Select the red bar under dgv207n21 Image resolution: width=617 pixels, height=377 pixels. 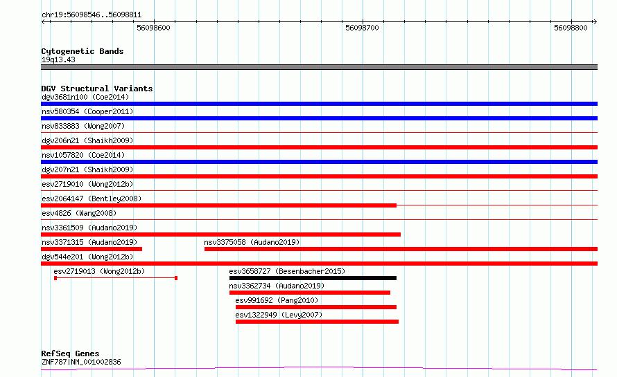point(319,176)
